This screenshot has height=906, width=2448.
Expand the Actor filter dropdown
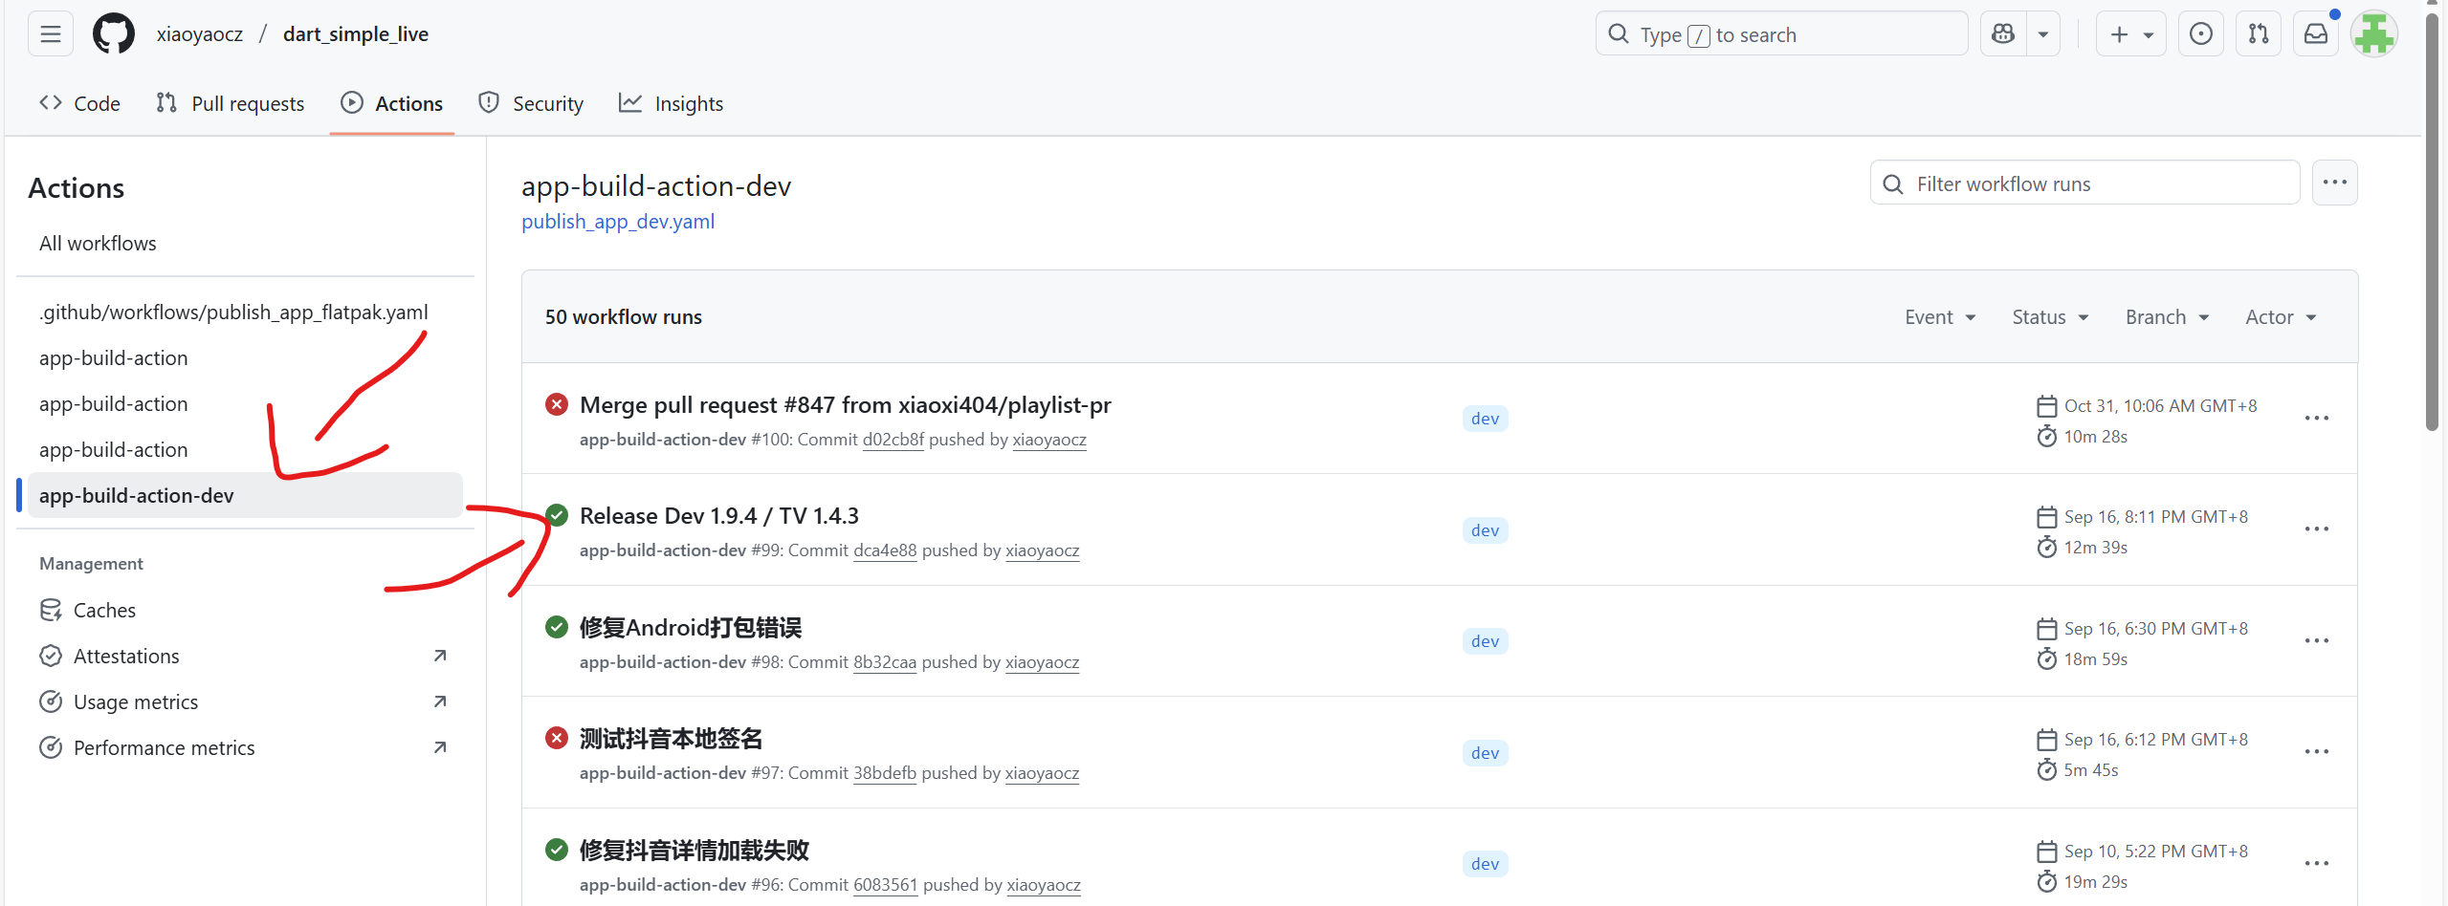(2280, 317)
